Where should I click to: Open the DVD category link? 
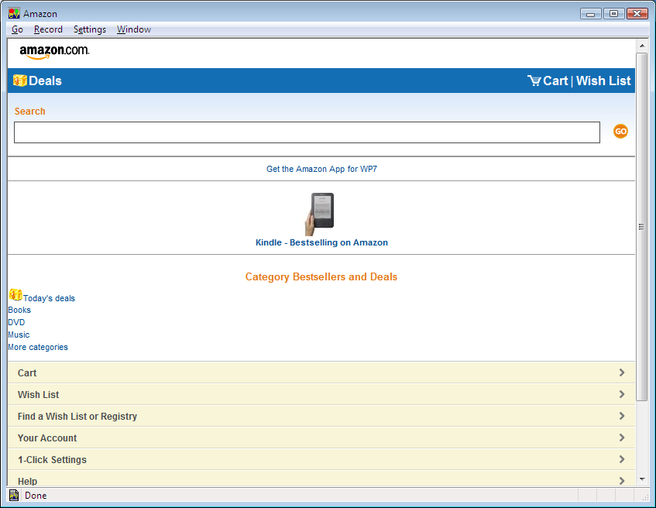16,322
